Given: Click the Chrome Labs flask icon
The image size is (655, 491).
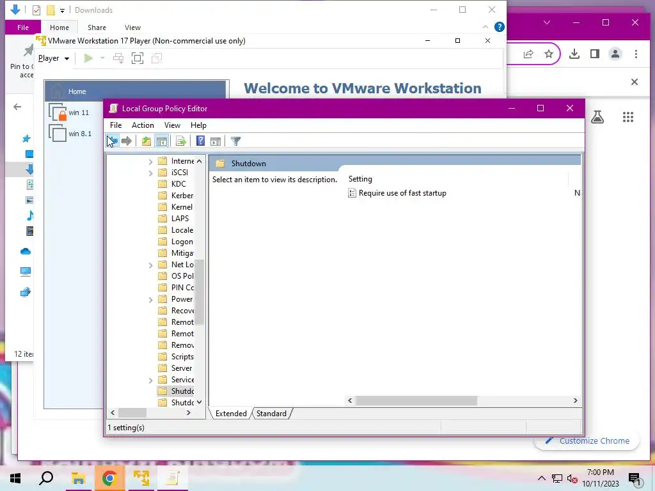Looking at the screenshot, I should (x=597, y=118).
